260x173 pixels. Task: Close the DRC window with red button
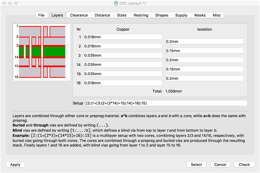4,3
